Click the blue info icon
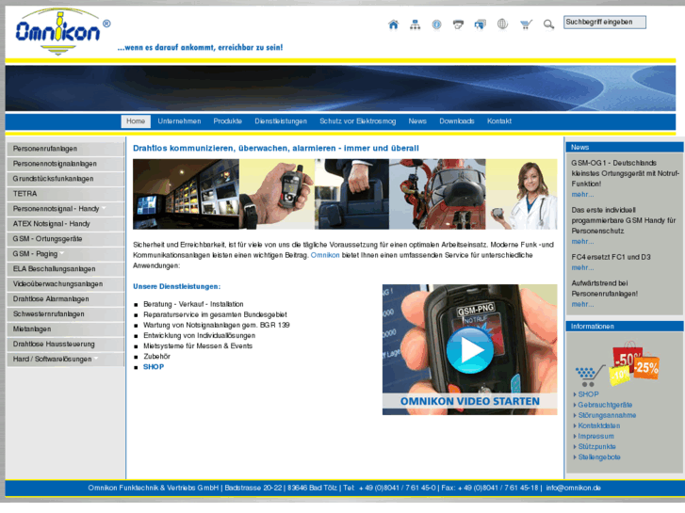This screenshot has width=685, height=513. [x=436, y=24]
